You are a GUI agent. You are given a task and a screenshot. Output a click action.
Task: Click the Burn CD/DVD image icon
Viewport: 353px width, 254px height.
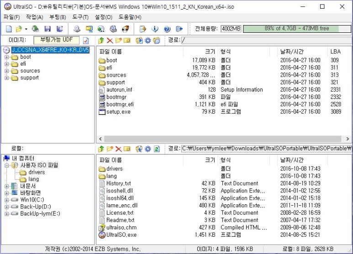pyautogui.click(x=126, y=29)
